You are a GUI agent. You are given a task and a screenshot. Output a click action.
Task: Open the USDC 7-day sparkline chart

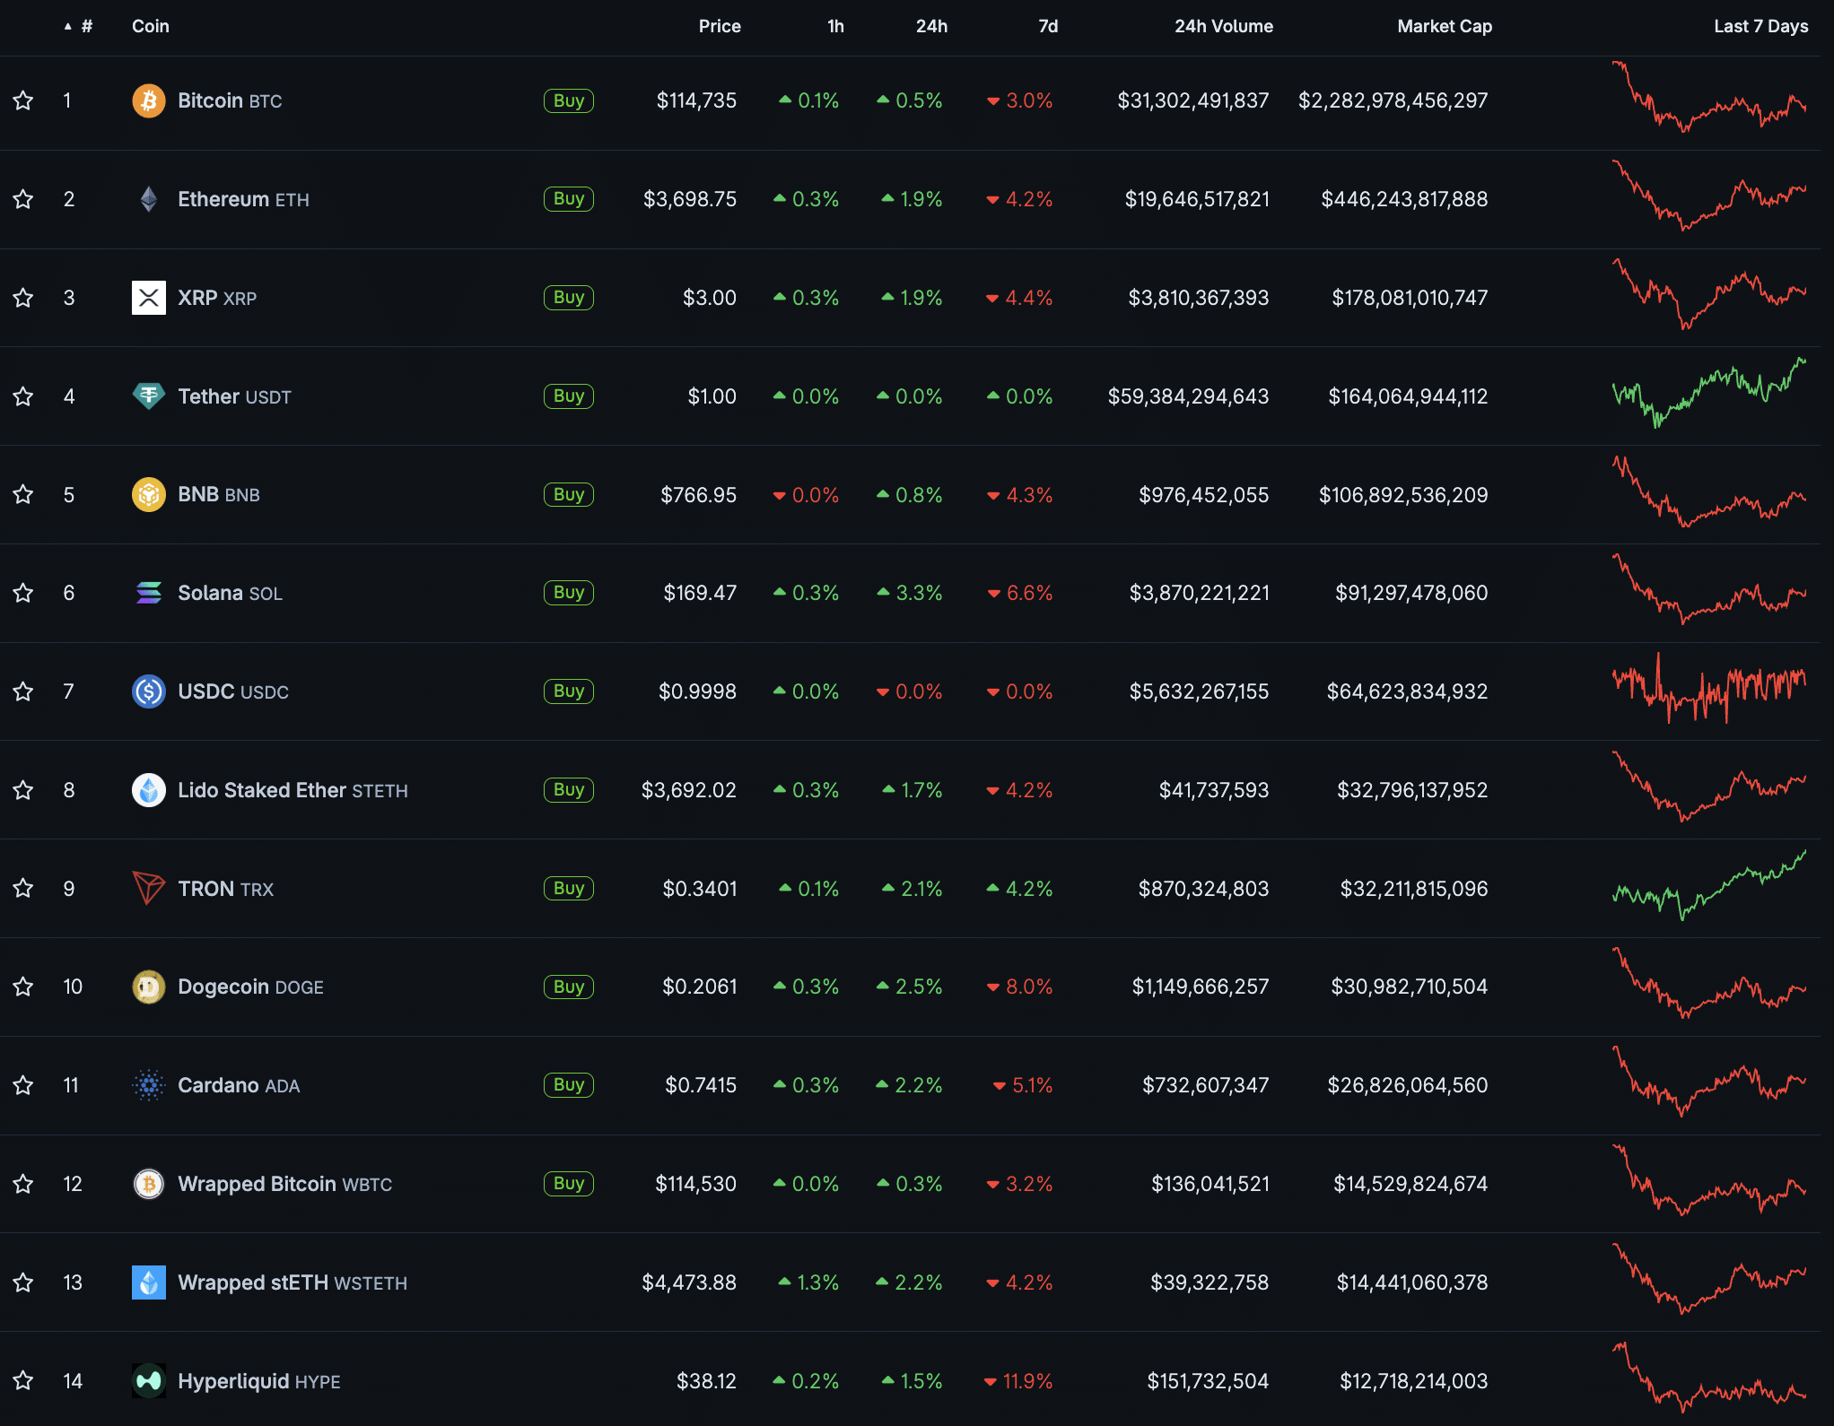point(1708,690)
